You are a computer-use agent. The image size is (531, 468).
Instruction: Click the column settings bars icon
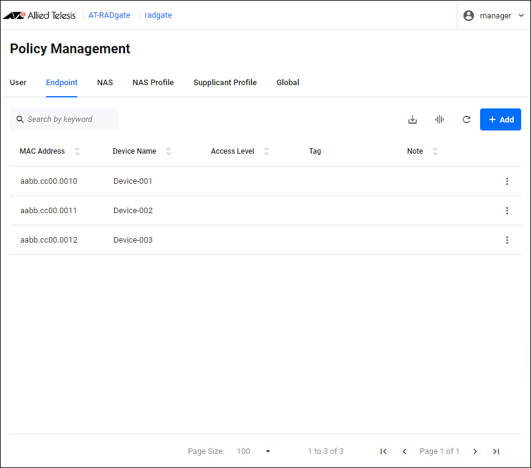point(439,119)
